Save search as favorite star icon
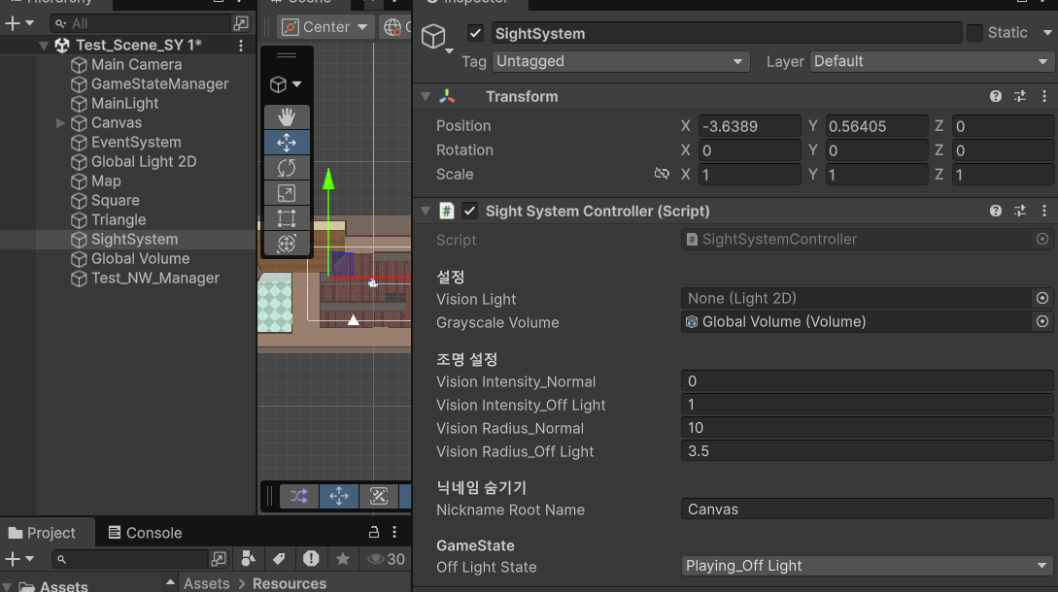The height and width of the screenshot is (592, 1058). click(x=343, y=558)
